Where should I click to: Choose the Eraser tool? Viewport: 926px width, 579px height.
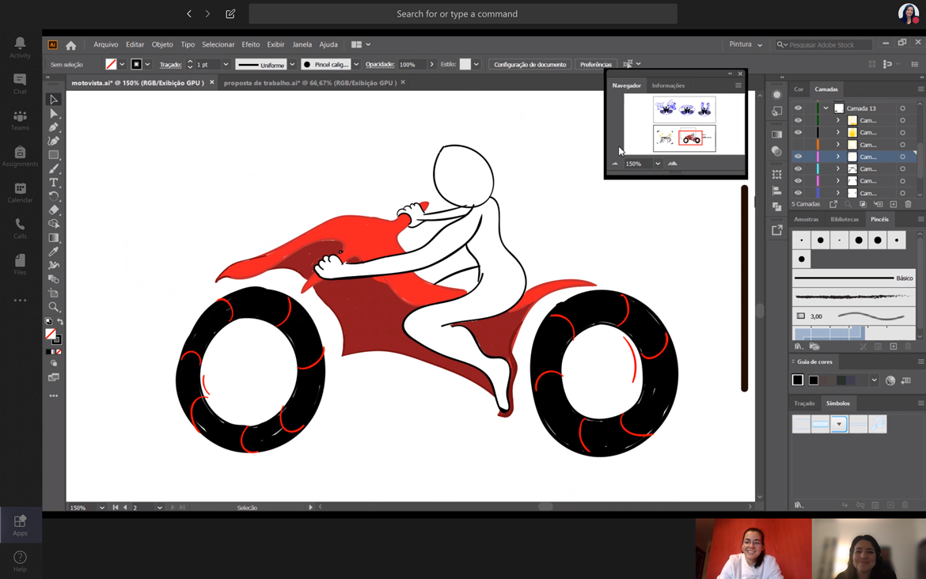(54, 210)
